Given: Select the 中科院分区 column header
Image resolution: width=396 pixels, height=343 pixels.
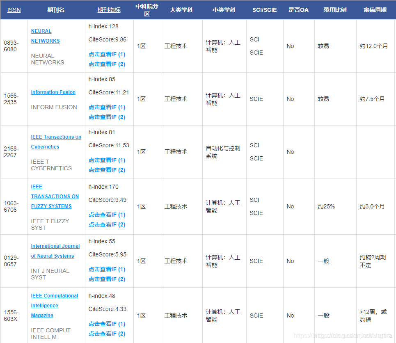Looking at the screenshot, I should pyautogui.click(x=147, y=10).
